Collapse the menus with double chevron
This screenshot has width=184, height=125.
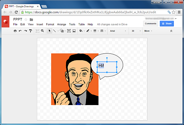pos(171,31)
